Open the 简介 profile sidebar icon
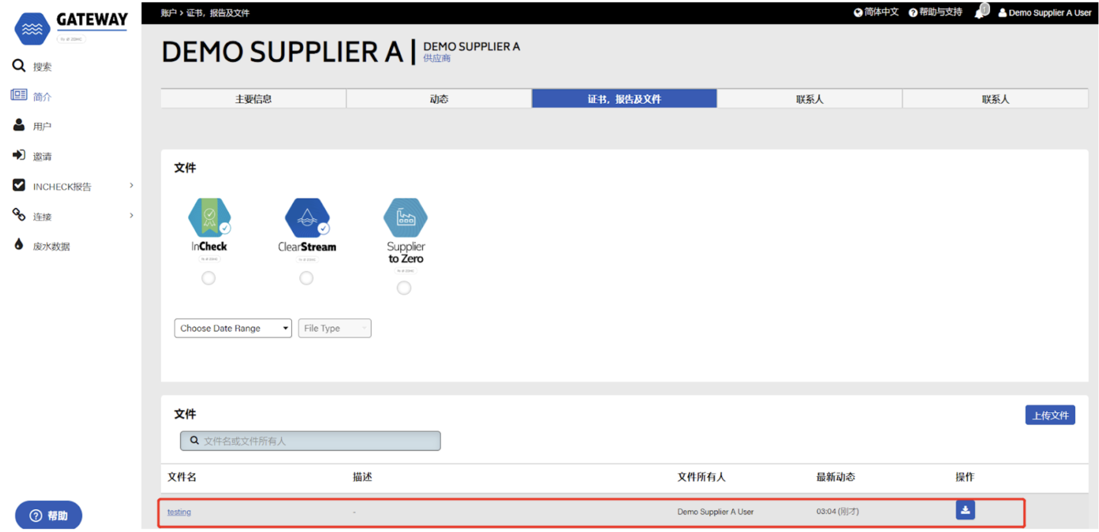 19,95
